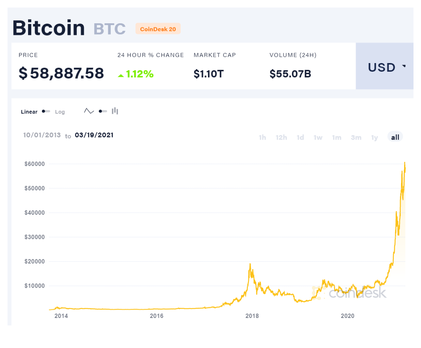Image resolution: width=421 pixels, height=348 pixels.
Task: View the 1y time range
Action: pyautogui.click(x=374, y=137)
